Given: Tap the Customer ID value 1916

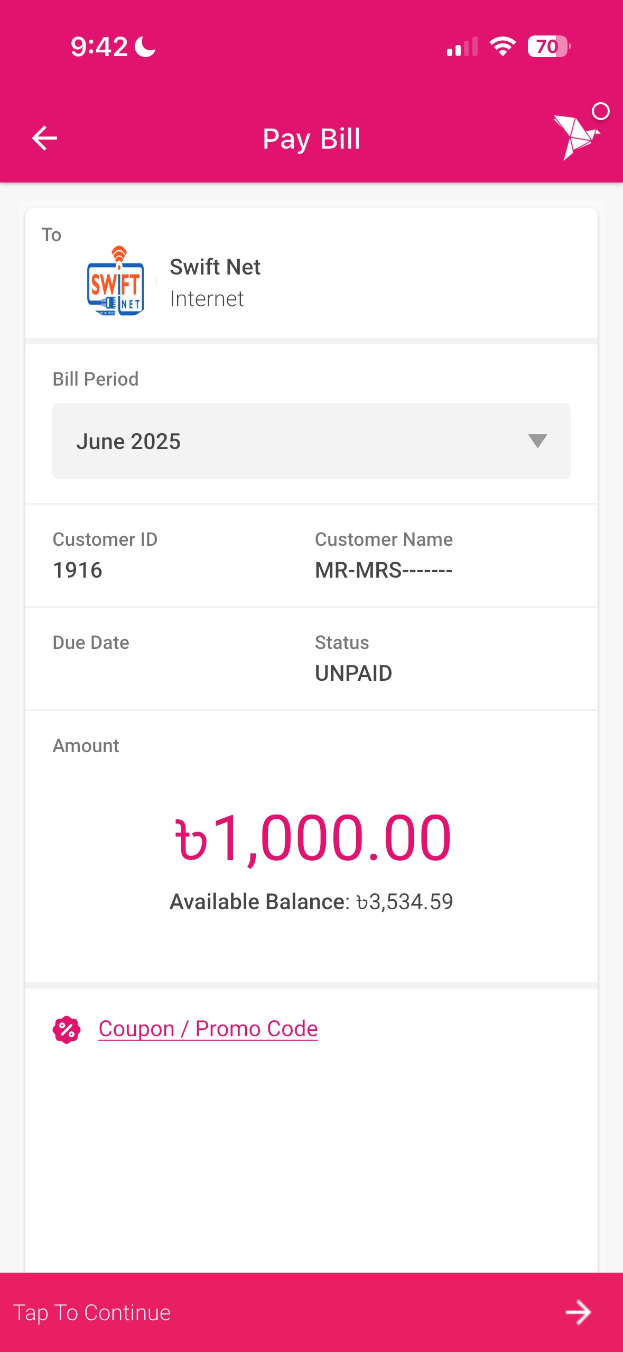Looking at the screenshot, I should [x=78, y=570].
